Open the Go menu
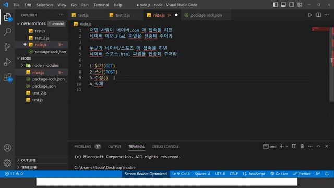 [74, 5]
